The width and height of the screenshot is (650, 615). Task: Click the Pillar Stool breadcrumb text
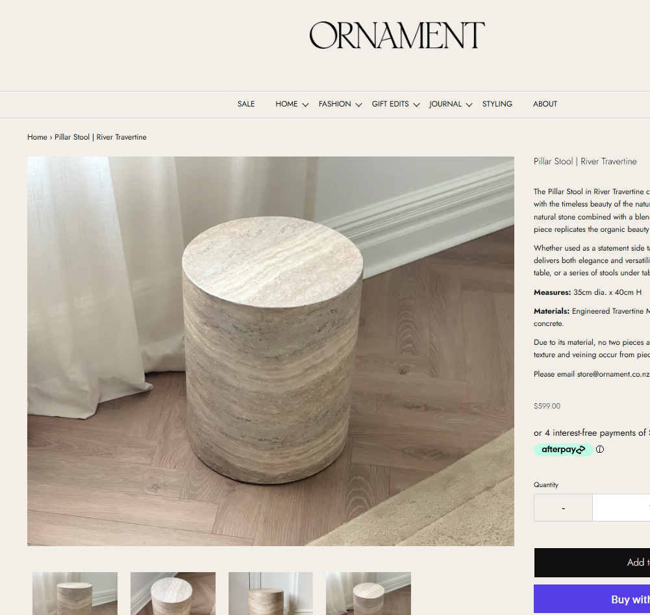coord(100,137)
